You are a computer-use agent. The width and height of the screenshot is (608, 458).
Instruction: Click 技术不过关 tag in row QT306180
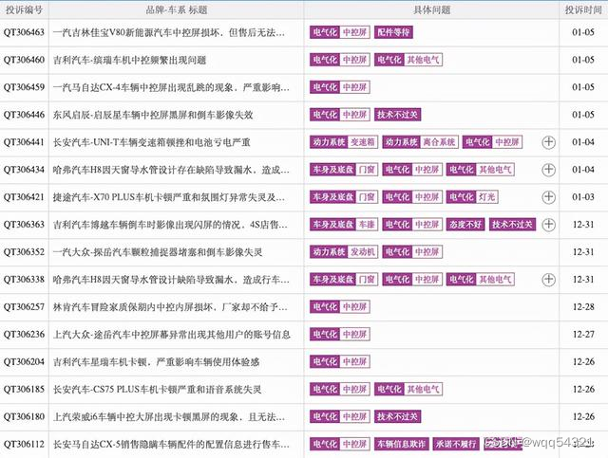[x=397, y=416]
